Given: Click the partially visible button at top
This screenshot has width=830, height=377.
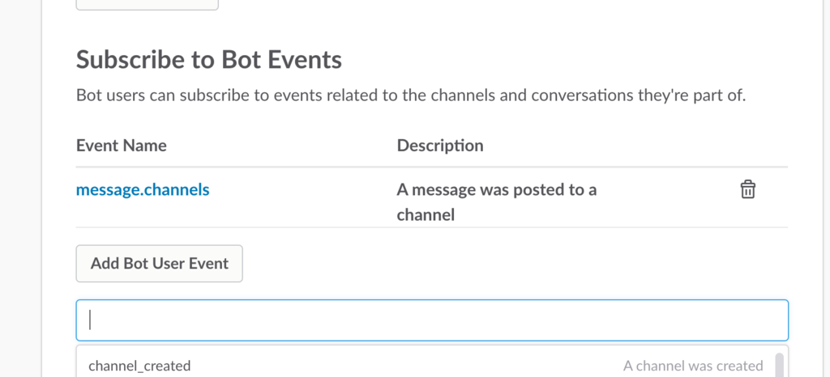Looking at the screenshot, I should click(x=148, y=5).
